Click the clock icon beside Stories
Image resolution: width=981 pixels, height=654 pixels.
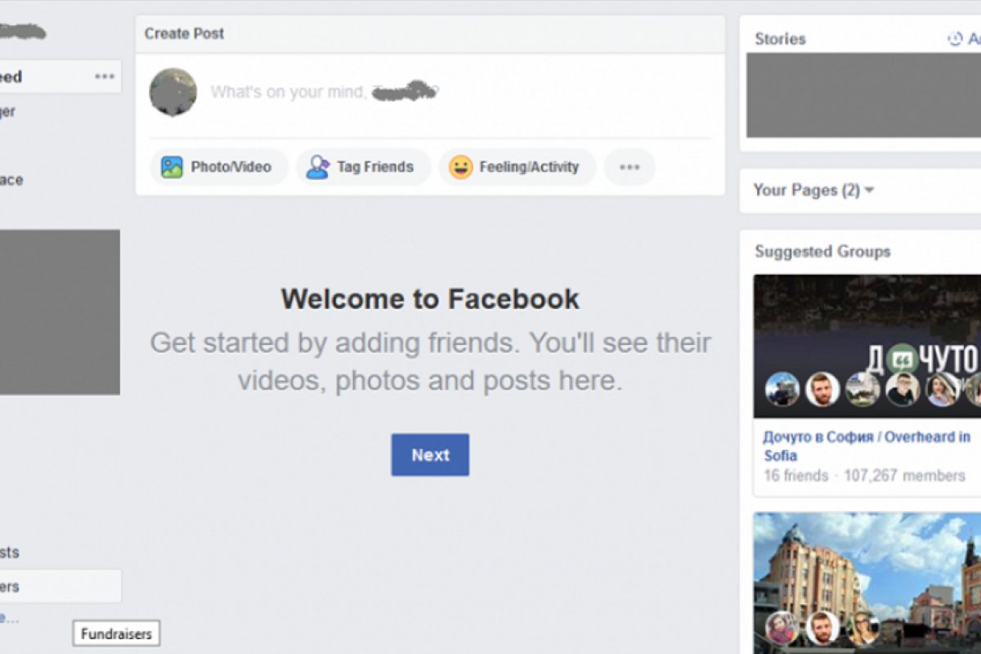(954, 38)
